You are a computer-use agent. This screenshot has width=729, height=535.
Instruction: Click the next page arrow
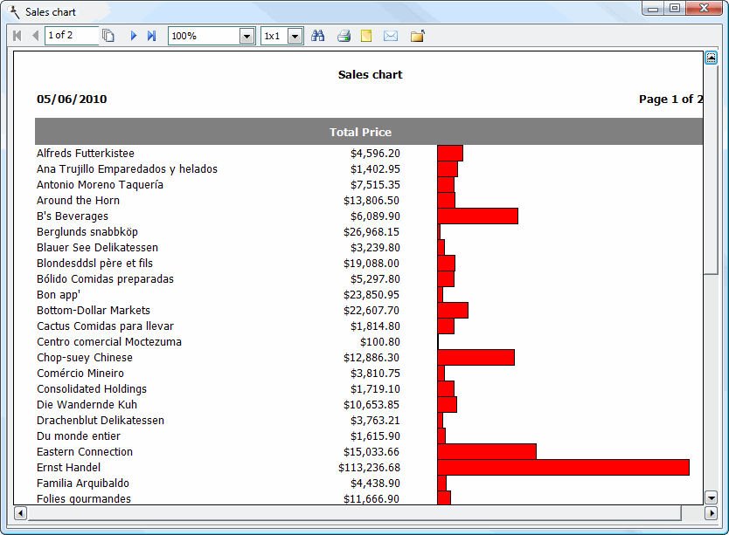point(134,36)
